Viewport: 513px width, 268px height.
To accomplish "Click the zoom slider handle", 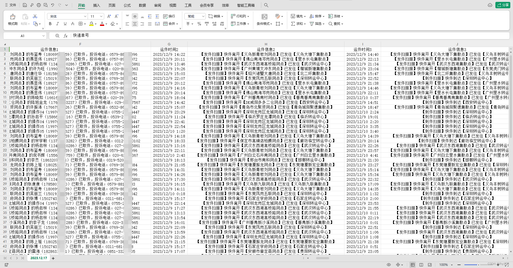I will pyautogui.click(x=479, y=265).
